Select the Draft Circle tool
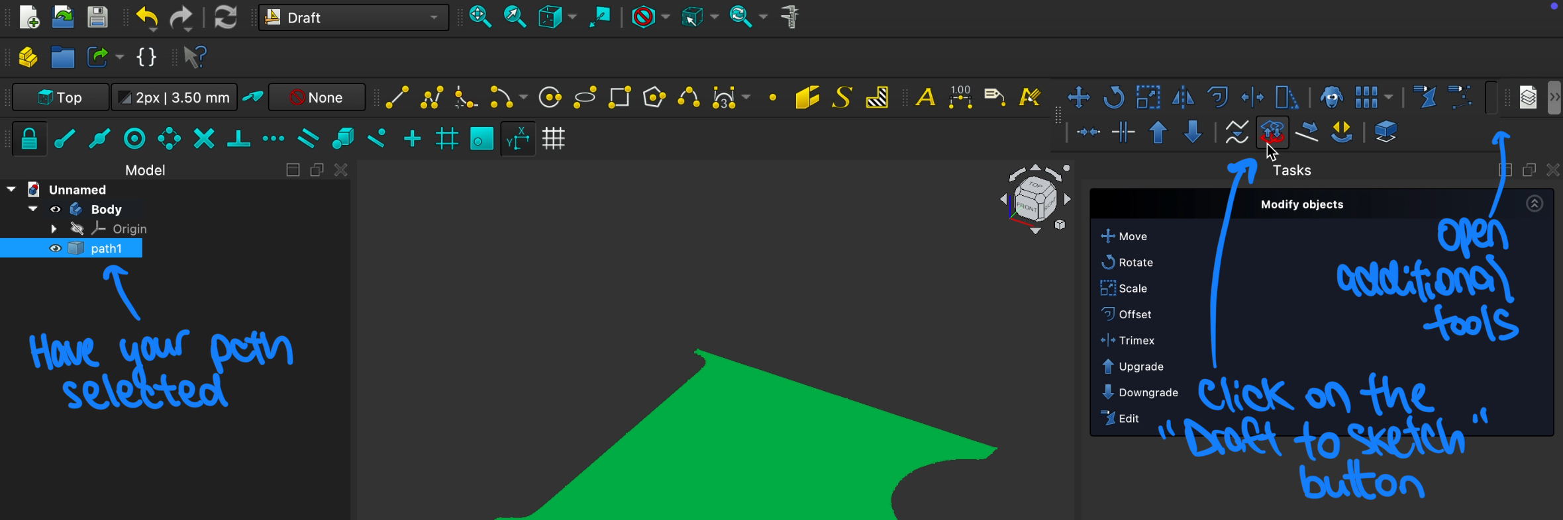Screen dimensions: 1563x520 (550, 98)
